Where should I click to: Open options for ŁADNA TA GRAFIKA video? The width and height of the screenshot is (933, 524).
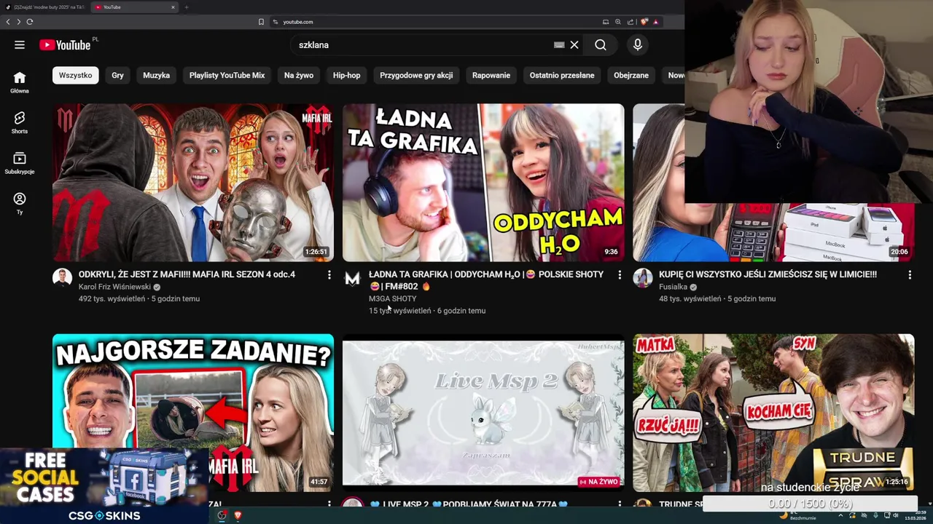point(620,275)
